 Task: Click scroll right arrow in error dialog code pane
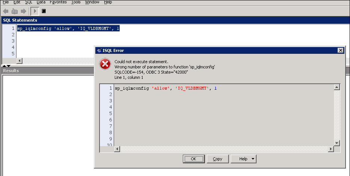[331, 149]
